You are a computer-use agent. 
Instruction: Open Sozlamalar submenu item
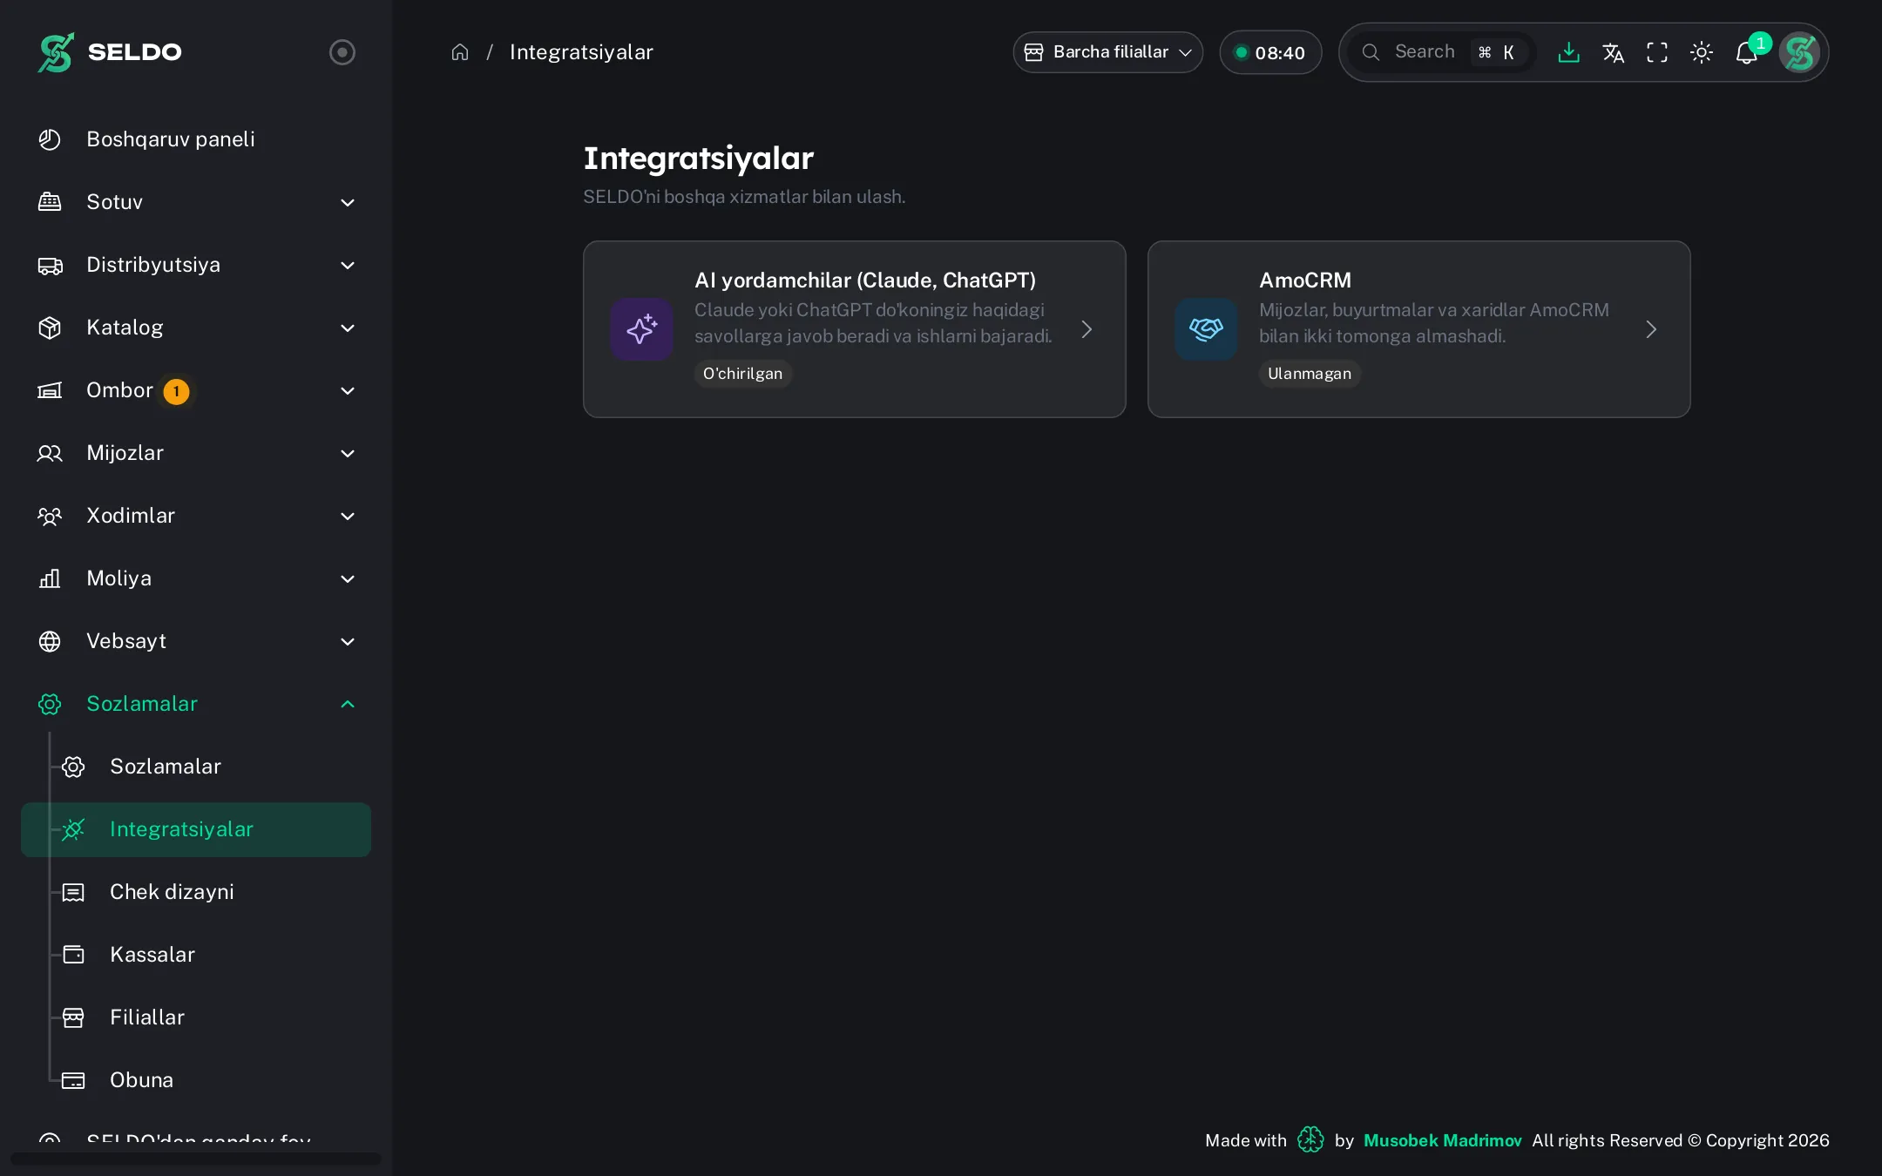pos(196,767)
